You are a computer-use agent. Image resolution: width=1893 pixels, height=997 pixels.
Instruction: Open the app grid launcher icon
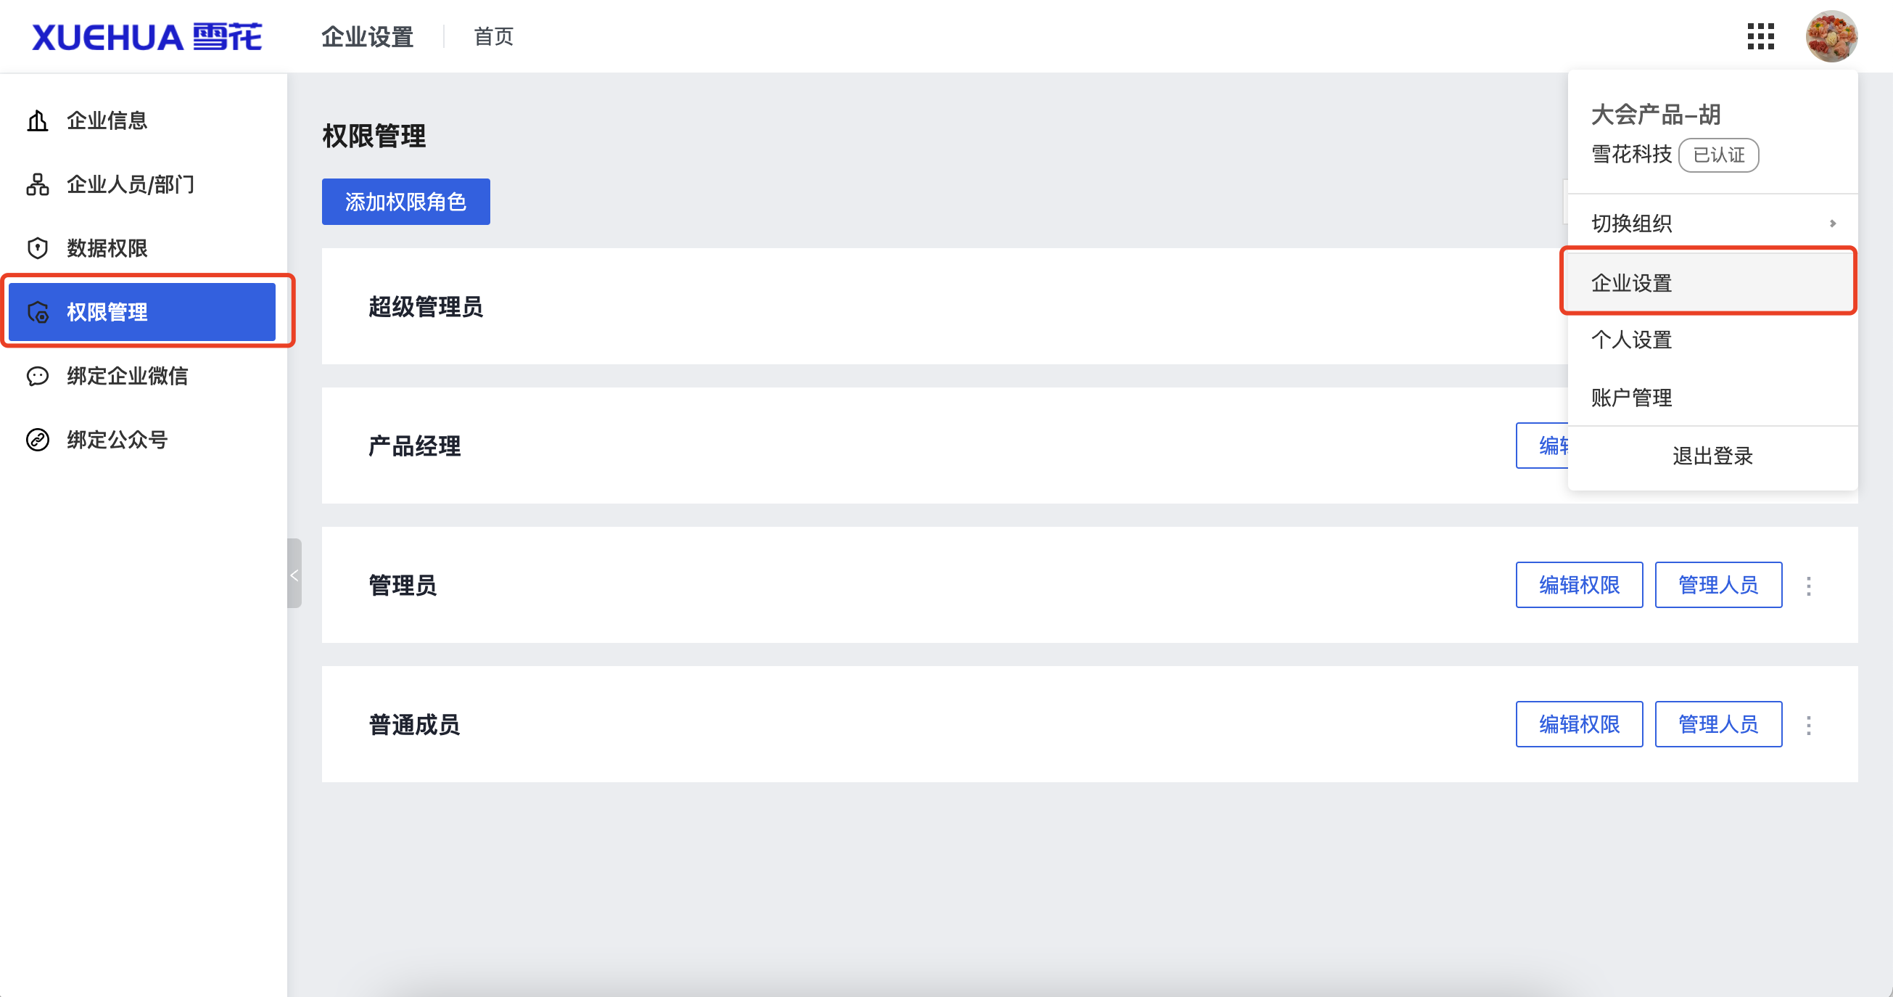click(1760, 36)
